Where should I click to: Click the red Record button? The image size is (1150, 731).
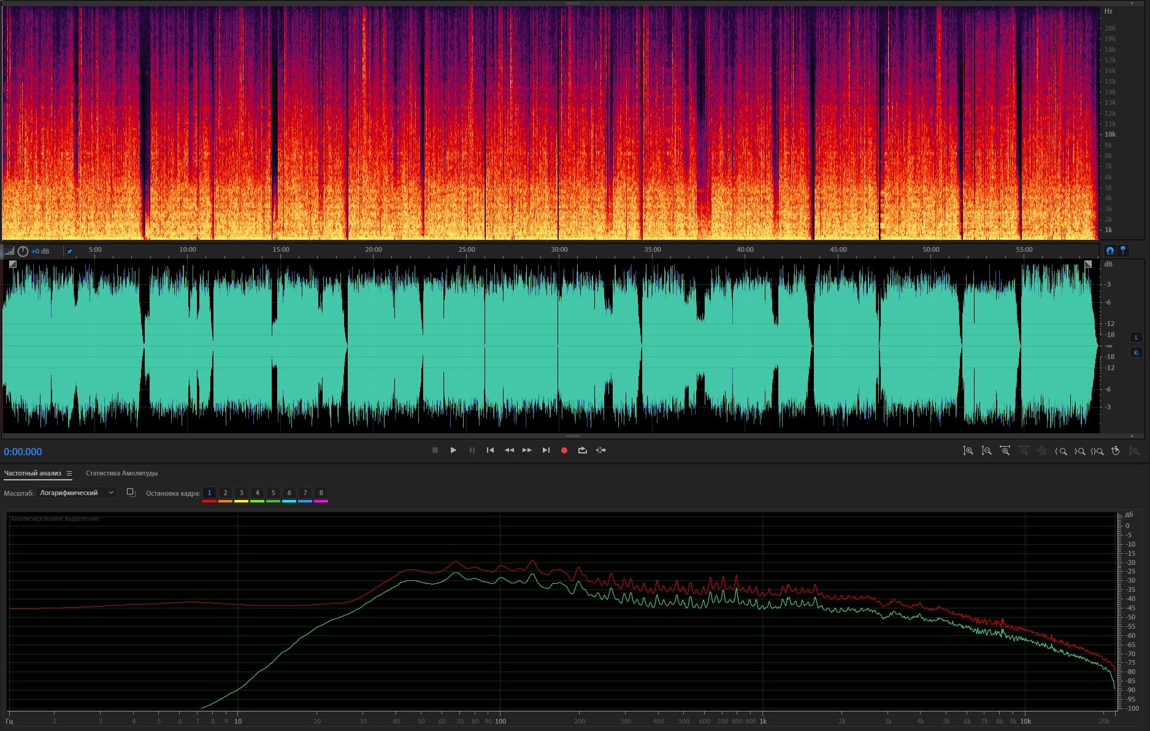pyautogui.click(x=564, y=450)
